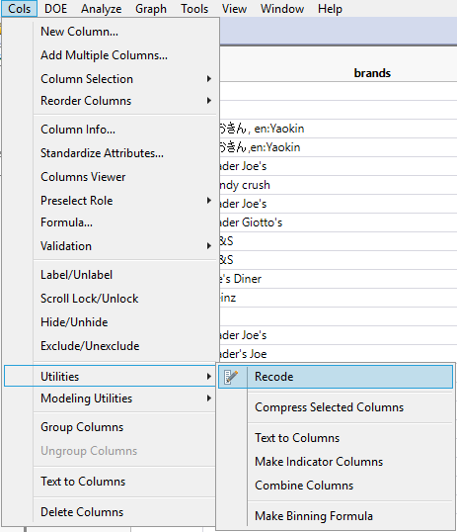Screen dimensions: 457x532
Task: Click the Recode pencil icon
Action: click(x=231, y=377)
